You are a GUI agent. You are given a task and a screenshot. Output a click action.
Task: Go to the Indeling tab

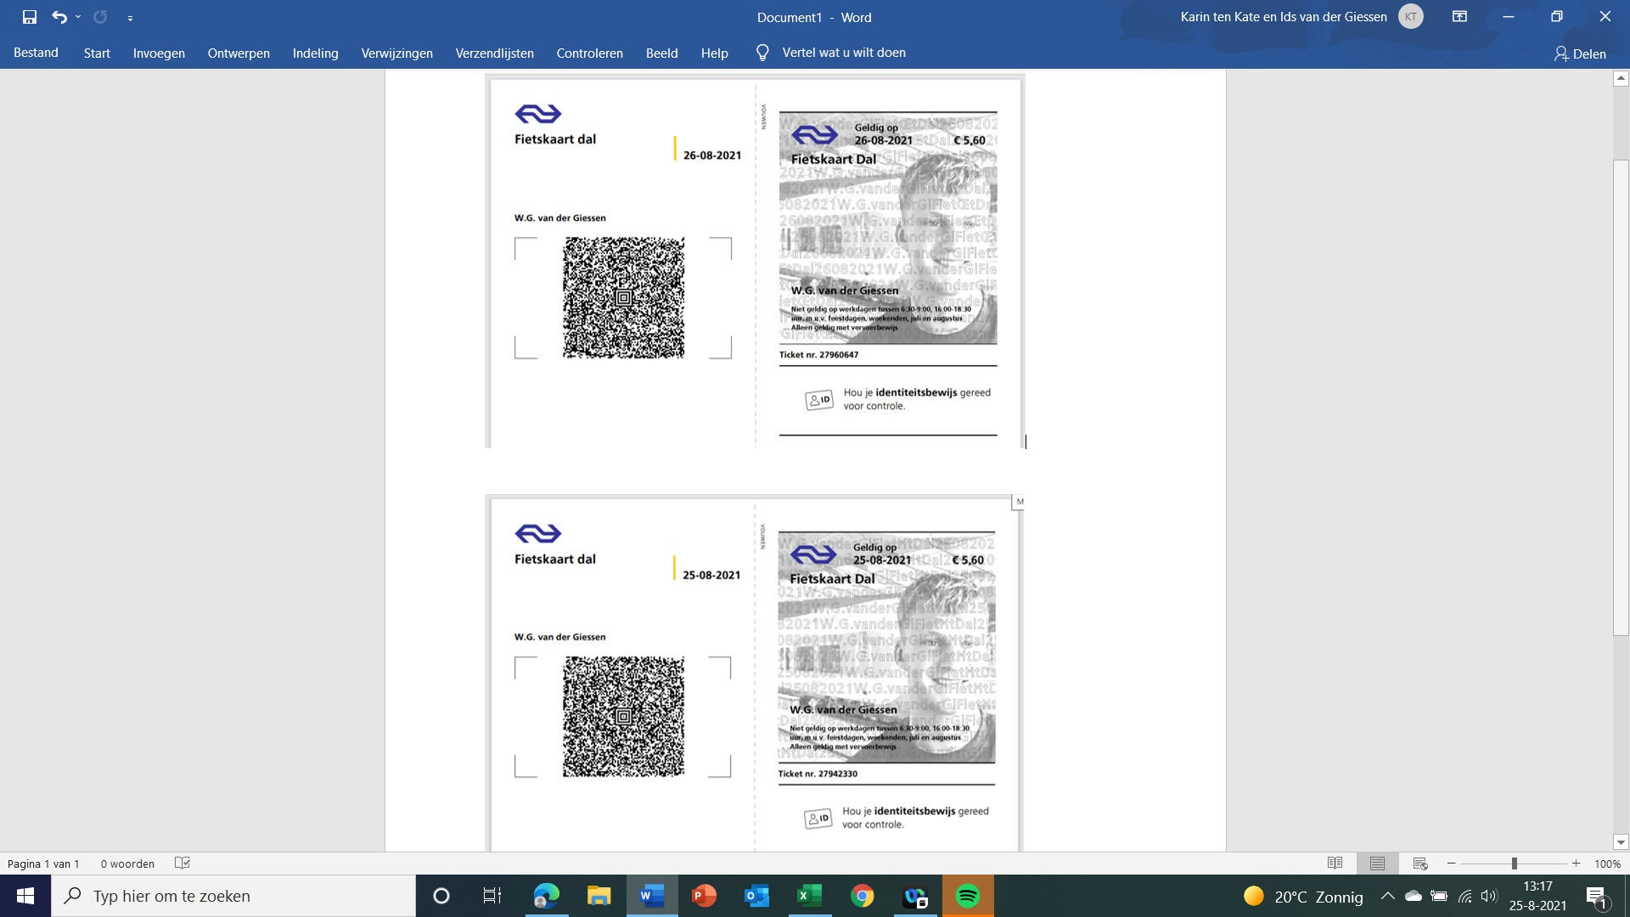coord(315,53)
